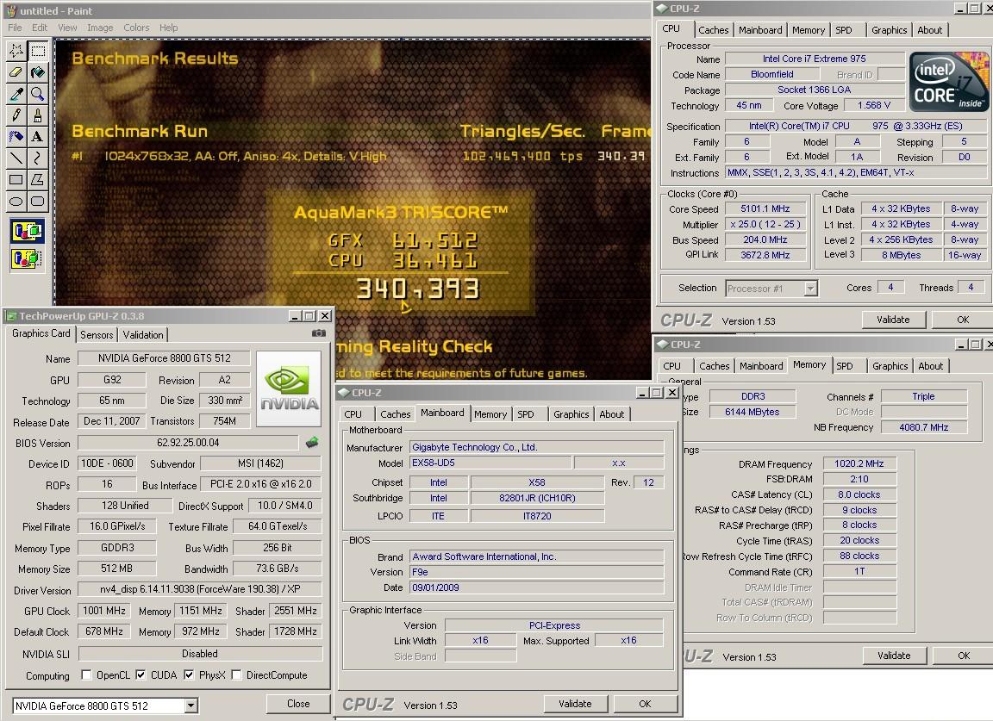The width and height of the screenshot is (993, 721).
Task: Pick the Fill With Color bucket tool
Action: [x=38, y=72]
